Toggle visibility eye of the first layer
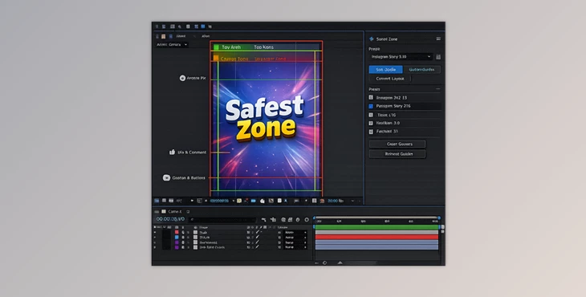 155,232
